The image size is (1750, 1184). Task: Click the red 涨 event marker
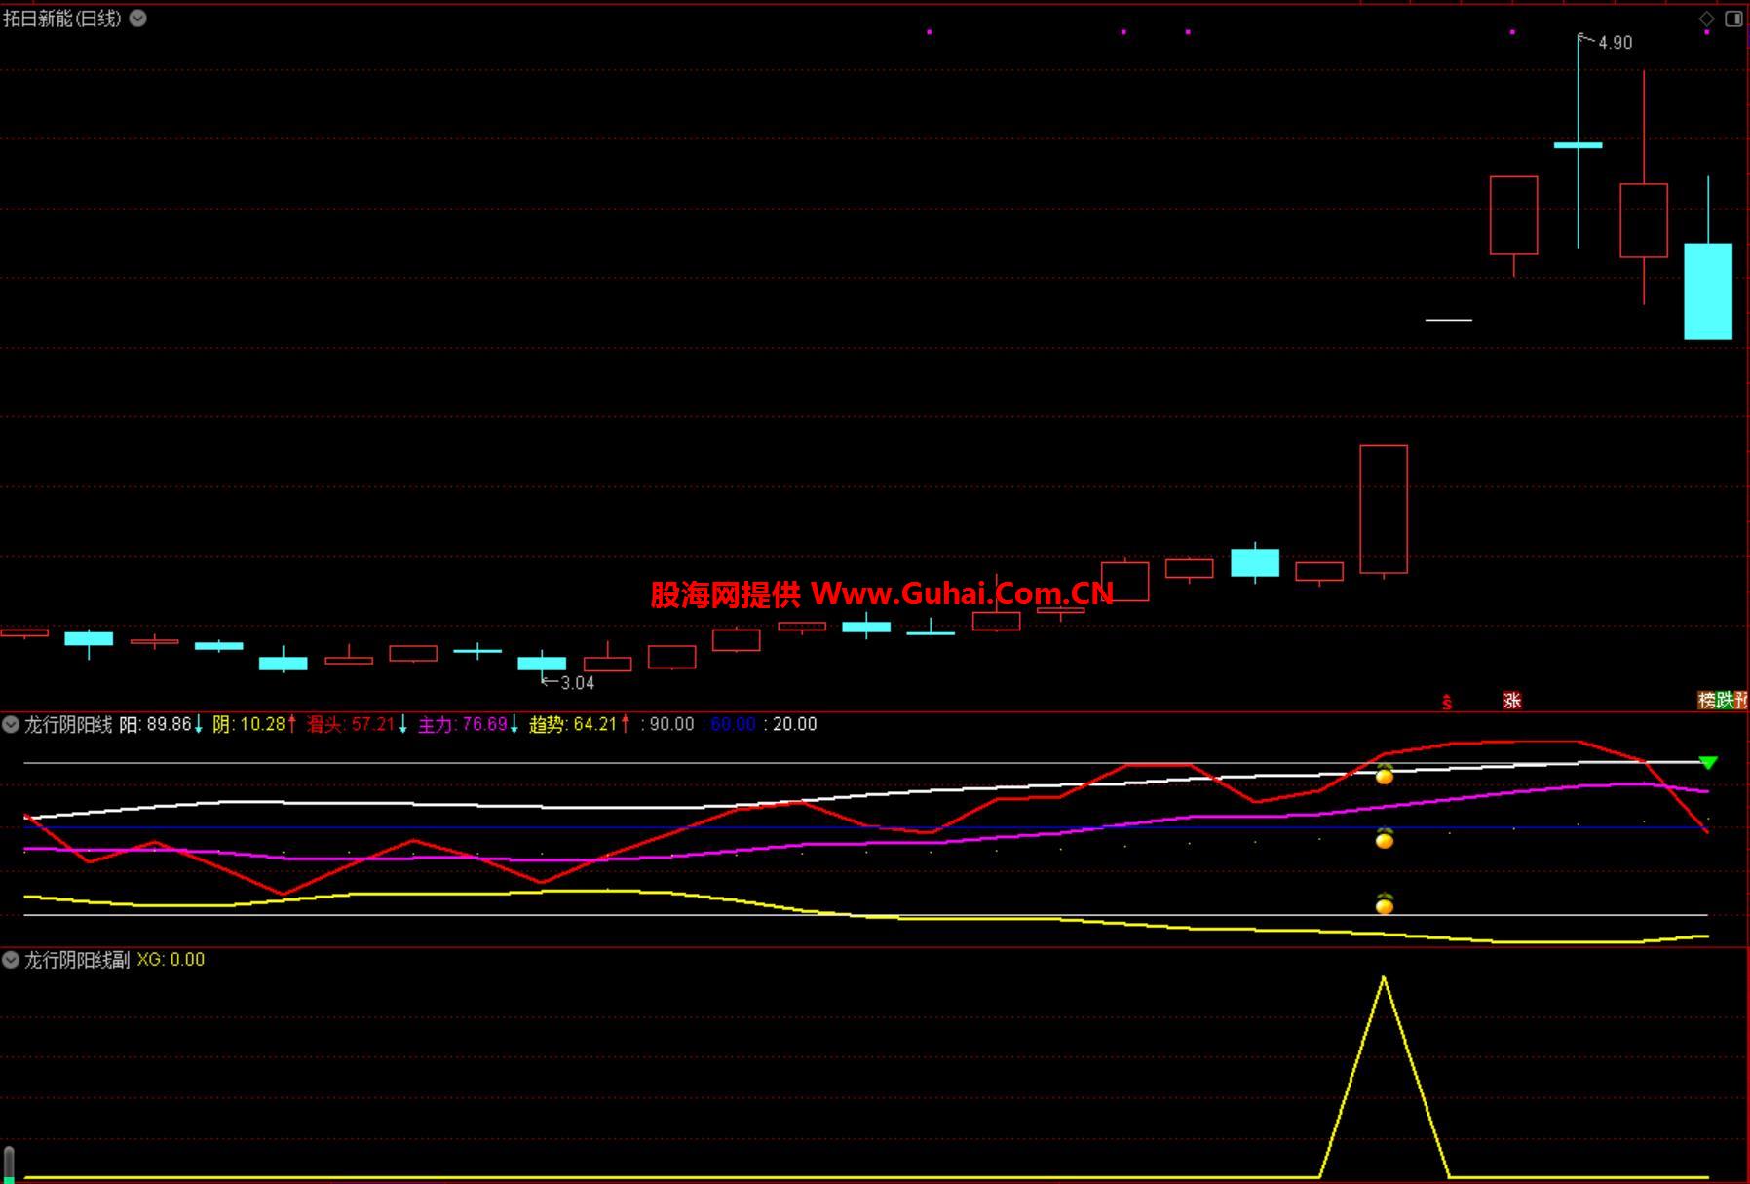pyautogui.click(x=1512, y=700)
